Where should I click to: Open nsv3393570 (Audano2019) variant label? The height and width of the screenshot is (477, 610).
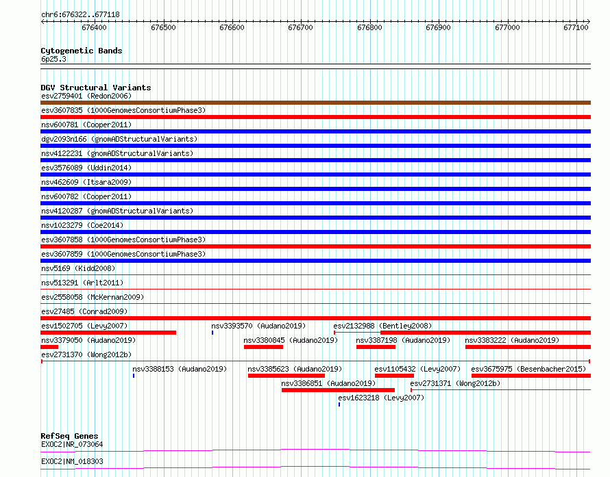(x=258, y=326)
